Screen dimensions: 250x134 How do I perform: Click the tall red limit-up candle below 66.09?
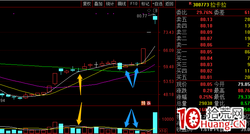(143, 56)
